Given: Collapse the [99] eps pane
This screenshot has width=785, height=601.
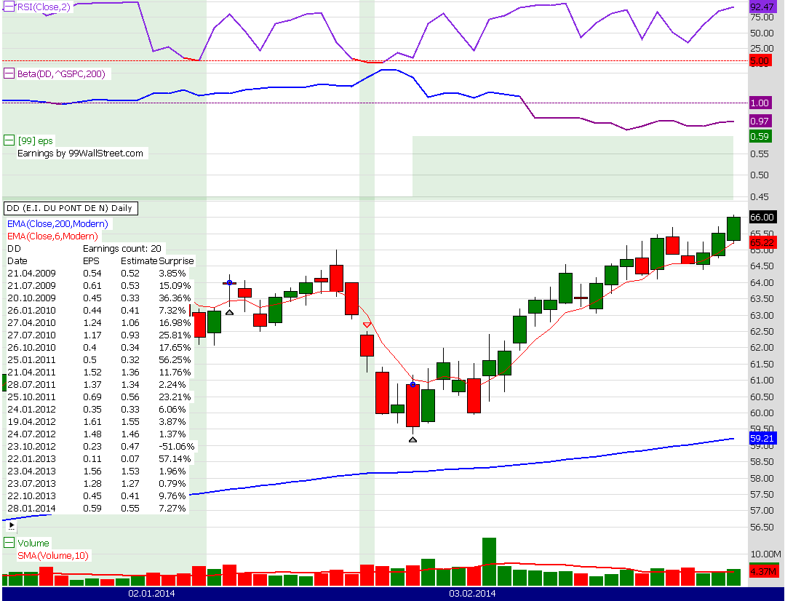Looking at the screenshot, I should click(x=9, y=140).
